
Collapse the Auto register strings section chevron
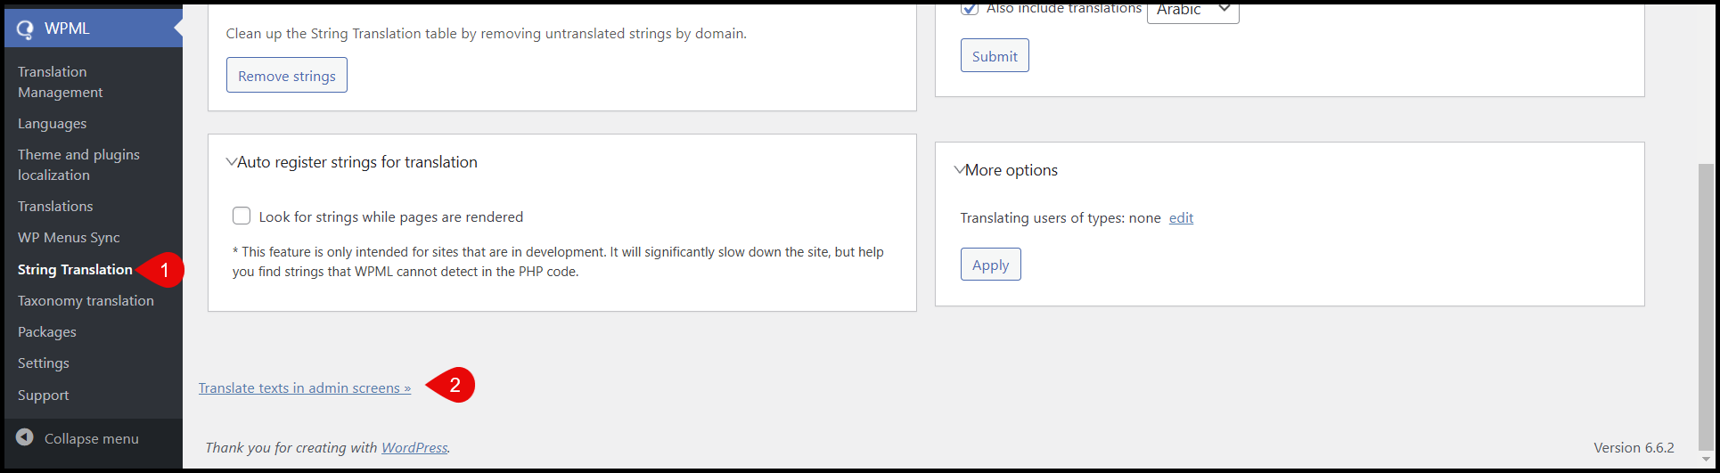pos(232,162)
